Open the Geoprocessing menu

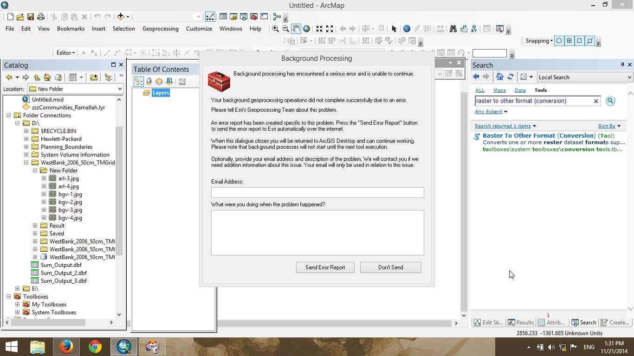160,28
